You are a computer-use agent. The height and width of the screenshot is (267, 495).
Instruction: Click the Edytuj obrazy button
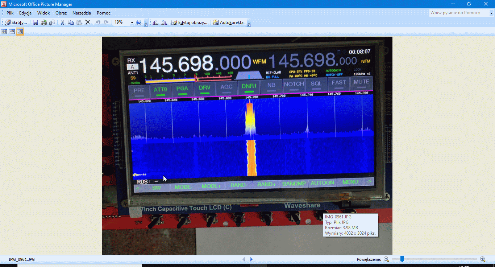[x=190, y=22]
